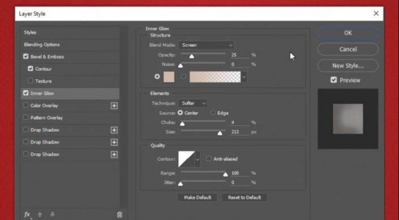Screen dimensions: 399x220
Task: Click the move effect up arrow
Action: click(40, 215)
